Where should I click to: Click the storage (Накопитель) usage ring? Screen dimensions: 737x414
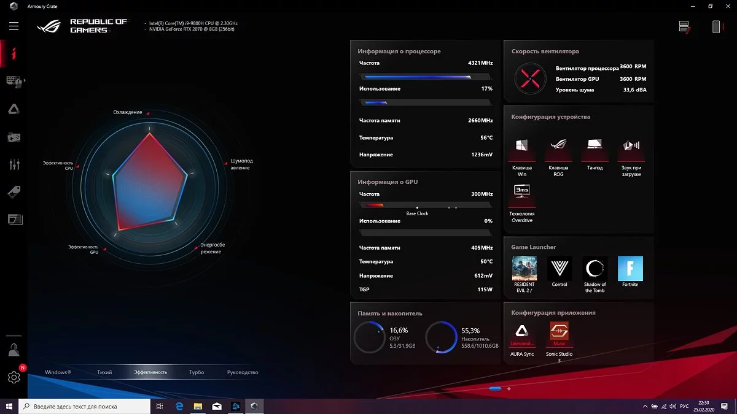coord(441,337)
